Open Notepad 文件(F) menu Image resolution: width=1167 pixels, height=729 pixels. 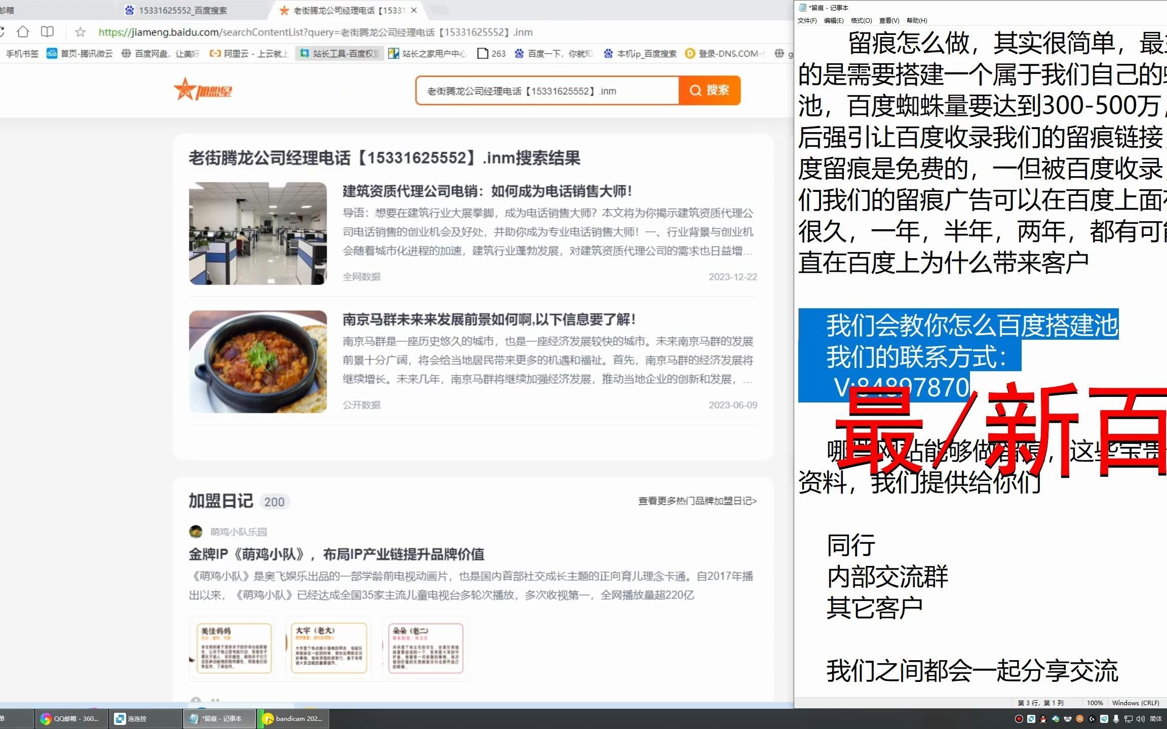click(807, 21)
